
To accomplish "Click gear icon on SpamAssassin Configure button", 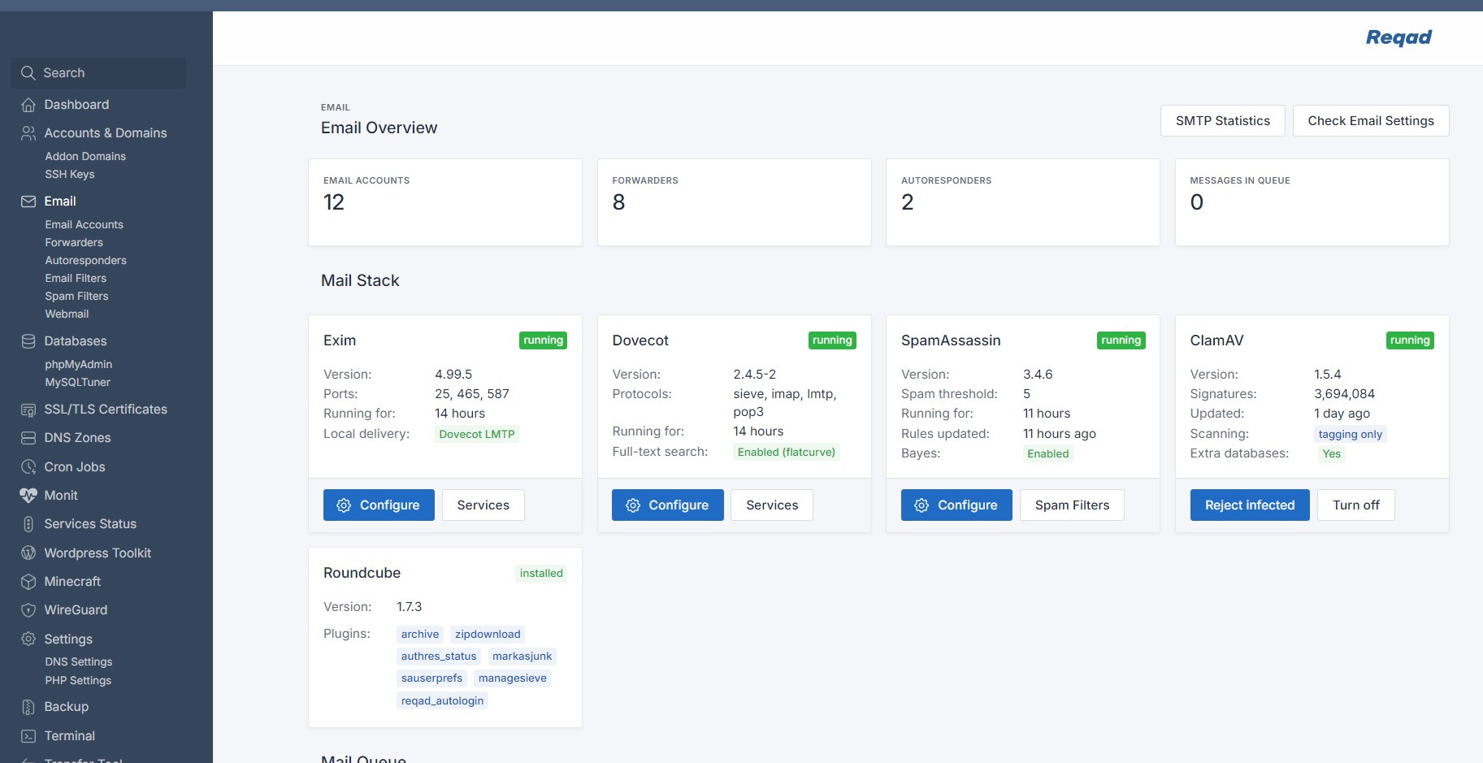I will 921,505.
